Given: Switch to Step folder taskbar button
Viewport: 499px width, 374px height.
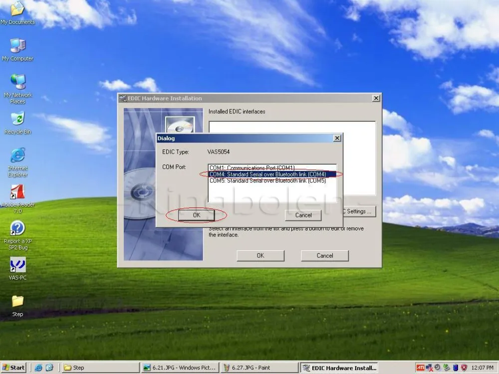Looking at the screenshot, I should click(100, 368).
